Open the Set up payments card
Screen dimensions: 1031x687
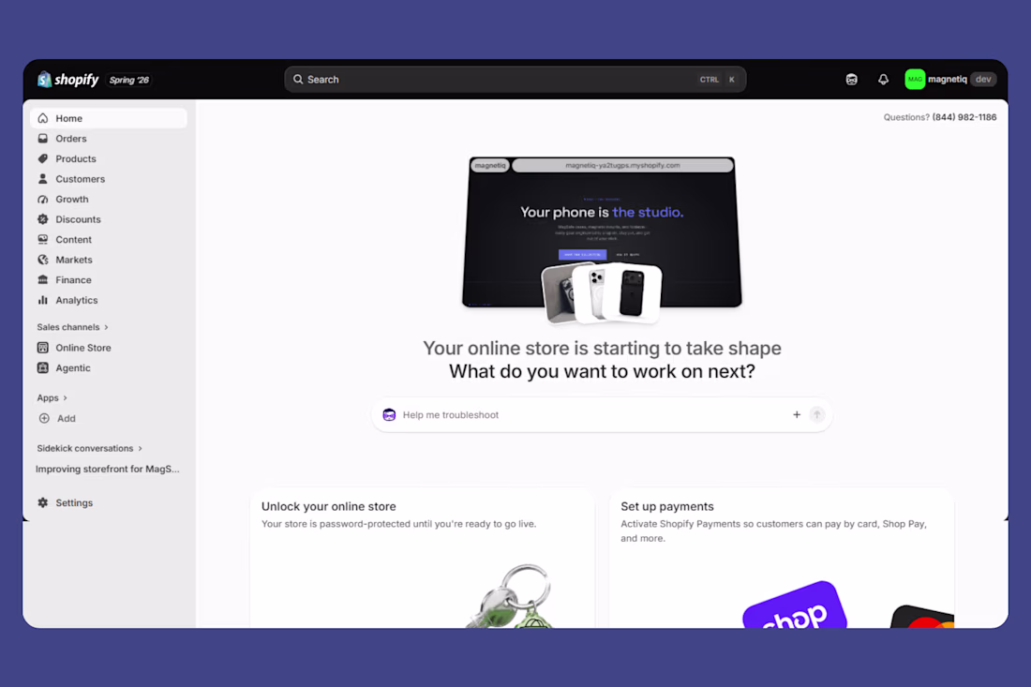coord(781,558)
